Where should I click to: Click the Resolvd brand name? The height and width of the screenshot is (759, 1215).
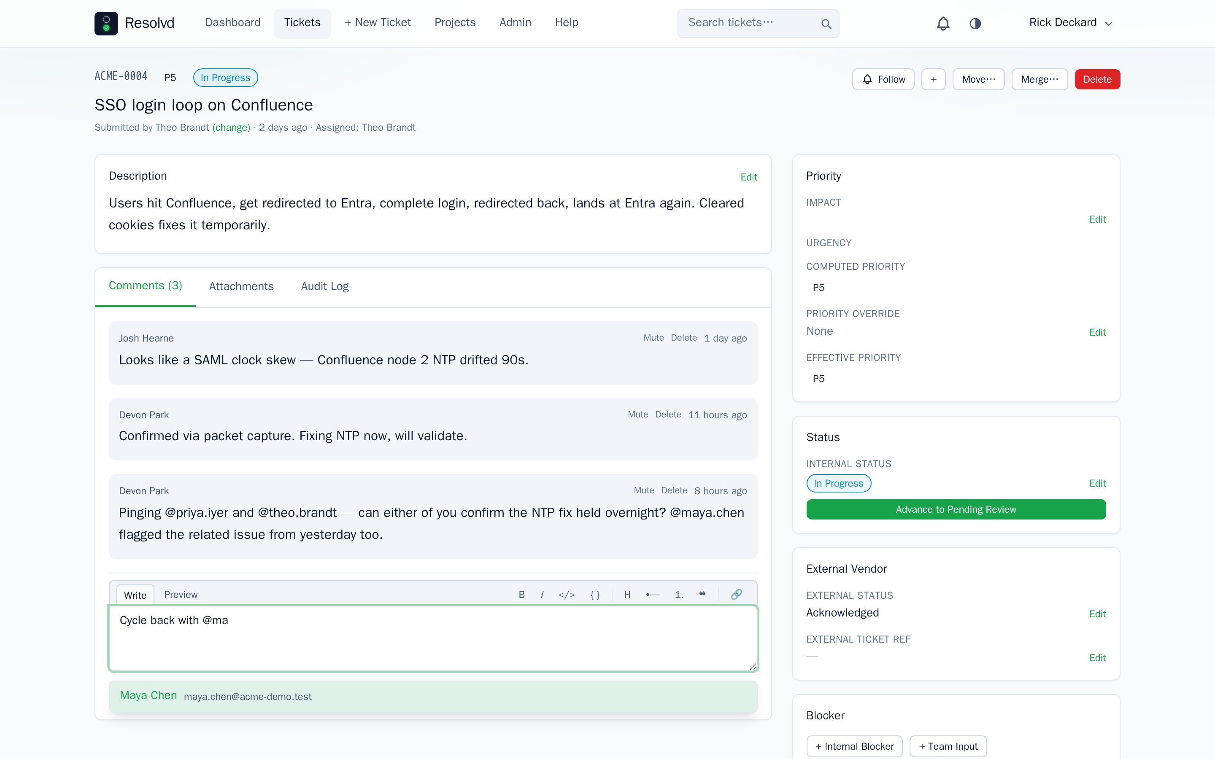pyautogui.click(x=150, y=23)
